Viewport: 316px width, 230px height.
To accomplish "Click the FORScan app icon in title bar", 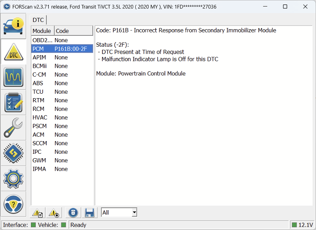I will coord(7,6).
